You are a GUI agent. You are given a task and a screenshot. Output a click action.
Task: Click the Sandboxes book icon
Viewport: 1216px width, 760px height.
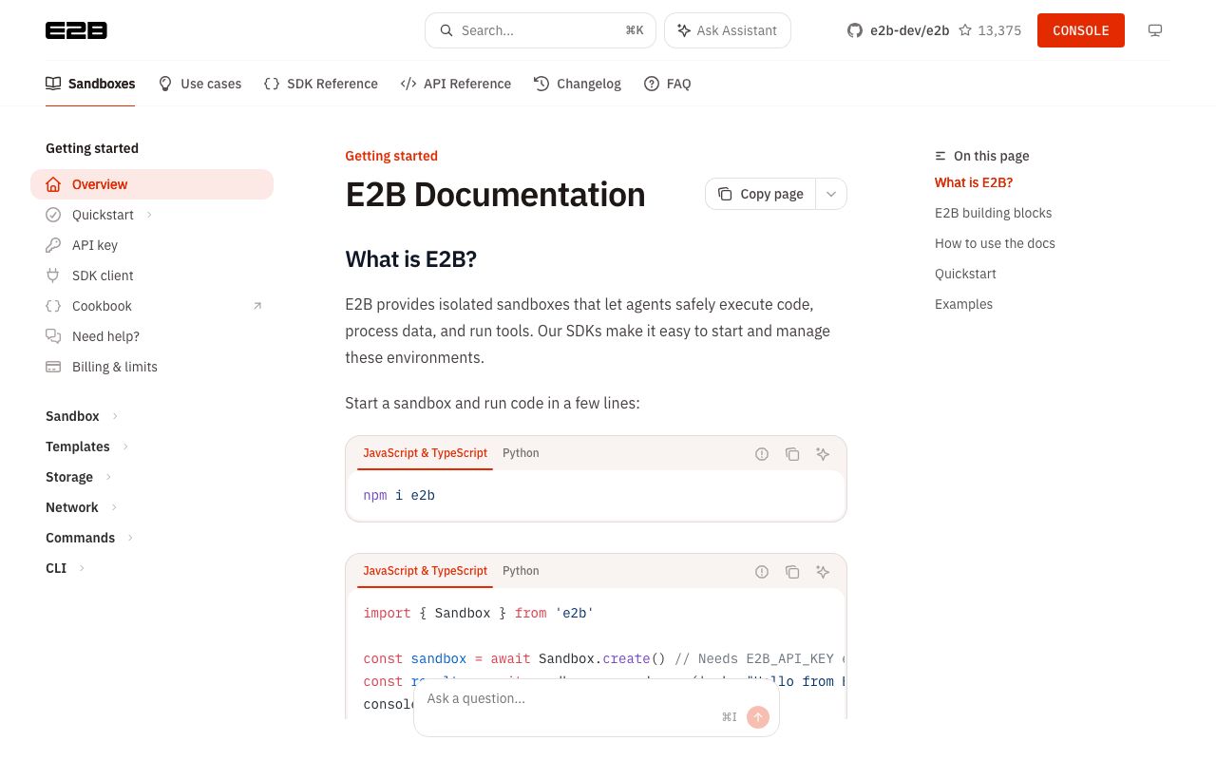(x=53, y=84)
